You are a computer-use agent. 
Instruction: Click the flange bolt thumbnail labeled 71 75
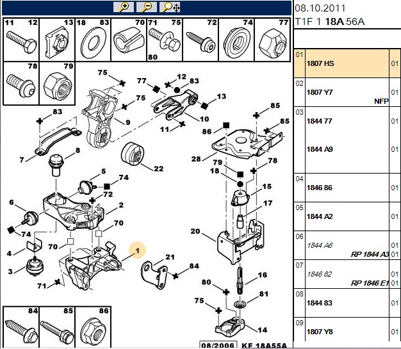point(165,39)
